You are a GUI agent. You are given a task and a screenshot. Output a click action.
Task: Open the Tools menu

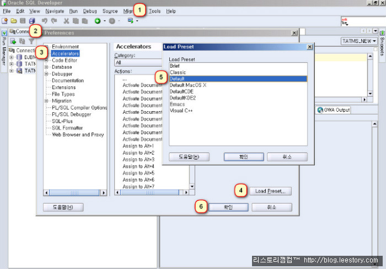154,11
